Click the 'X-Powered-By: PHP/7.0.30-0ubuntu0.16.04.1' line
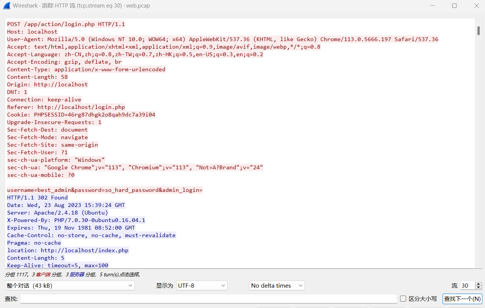Viewport: 485px width, 308px height. coord(76,220)
